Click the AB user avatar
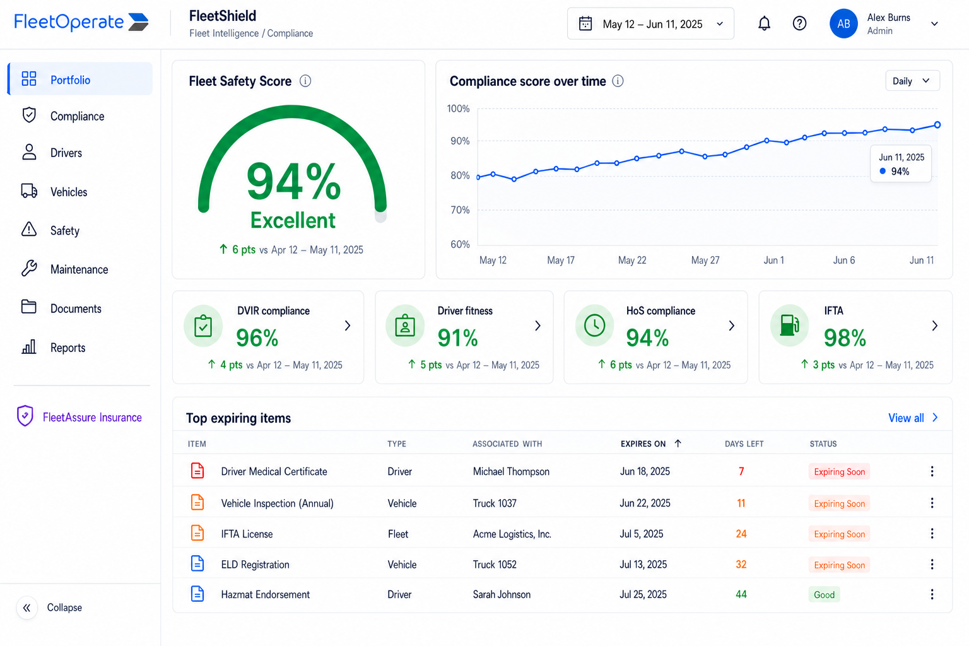The width and height of the screenshot is (969, 646). [843, 23]
